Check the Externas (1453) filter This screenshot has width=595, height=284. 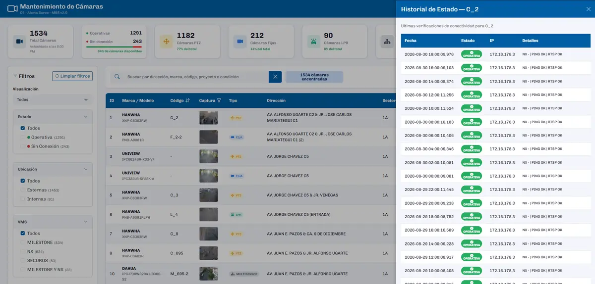click(23, 190)
